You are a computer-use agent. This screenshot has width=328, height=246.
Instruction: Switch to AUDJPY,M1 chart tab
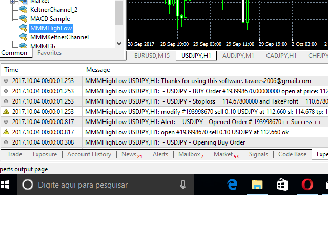pyautogui.click(x=238, y=56)
